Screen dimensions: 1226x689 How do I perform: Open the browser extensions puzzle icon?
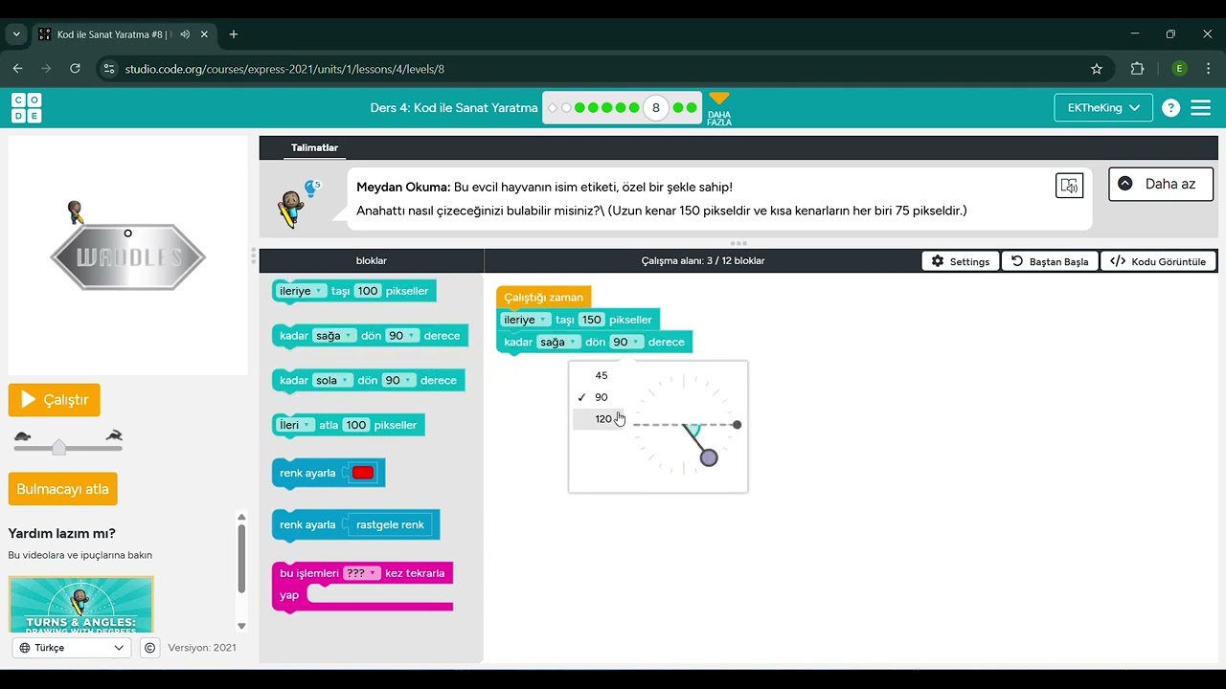pyautogui.click(x=1138, y=69)
